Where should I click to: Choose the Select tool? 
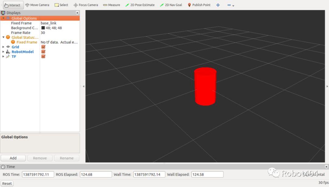[61, 5]
